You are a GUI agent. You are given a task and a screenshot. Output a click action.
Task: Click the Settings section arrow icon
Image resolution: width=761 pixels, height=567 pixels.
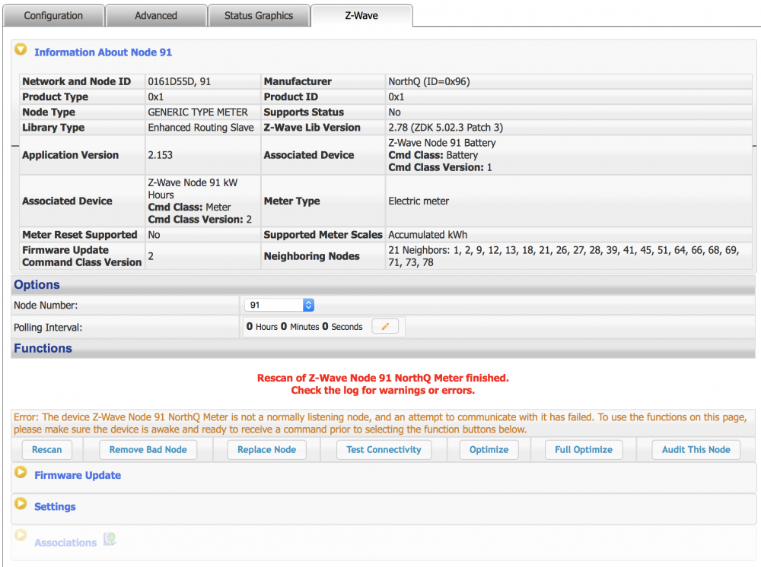pyautogui.click(x=21, y=505)
